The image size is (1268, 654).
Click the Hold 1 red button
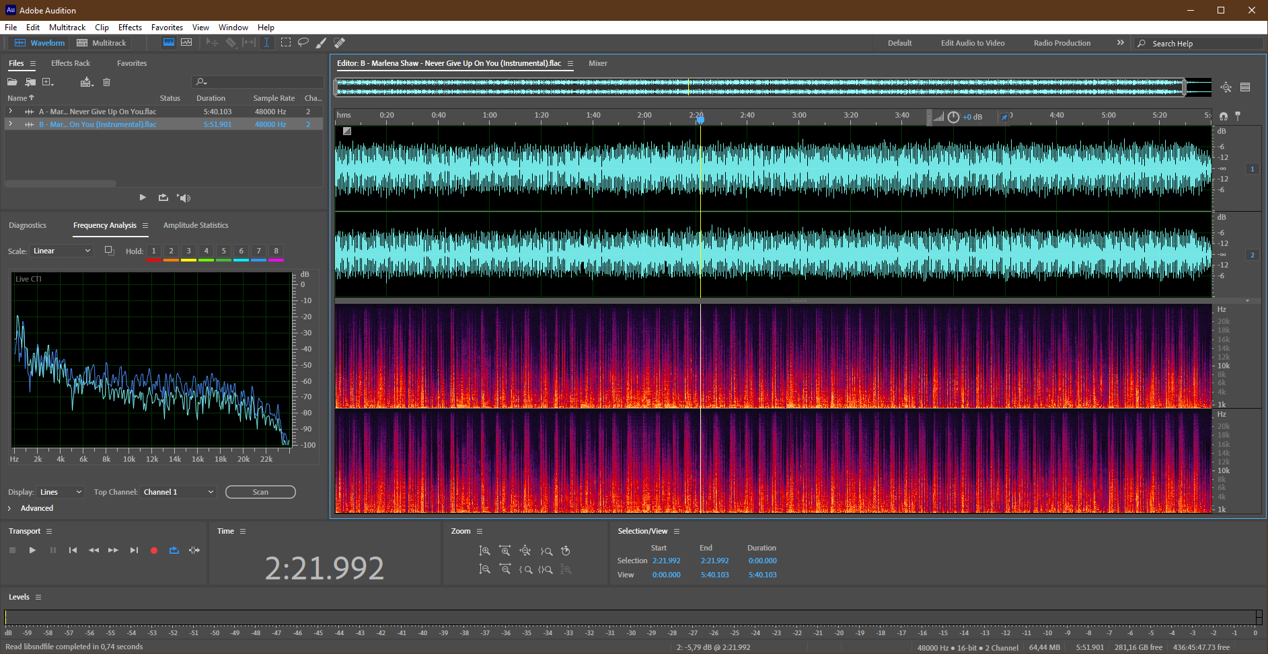coord(153,251)
